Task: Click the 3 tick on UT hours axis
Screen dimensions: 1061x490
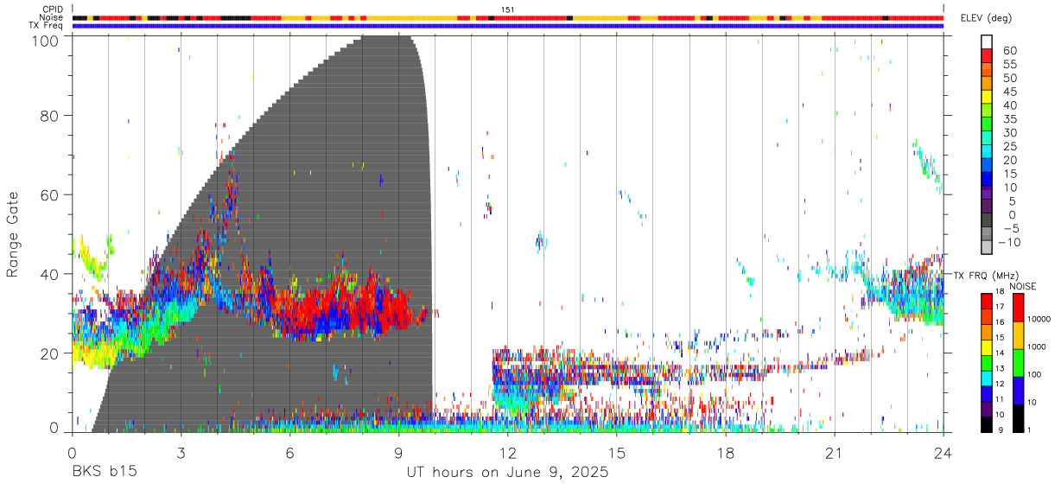Action: (x=181, y=454)
